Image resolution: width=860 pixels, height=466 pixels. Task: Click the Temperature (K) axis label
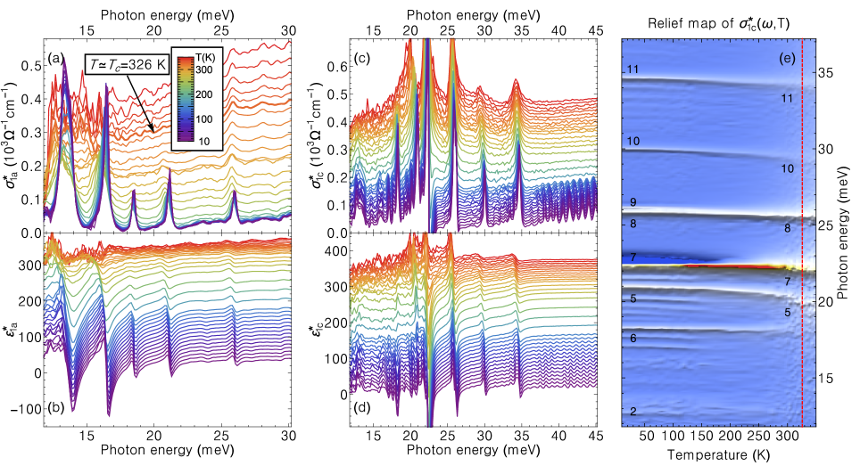point(718,455)
